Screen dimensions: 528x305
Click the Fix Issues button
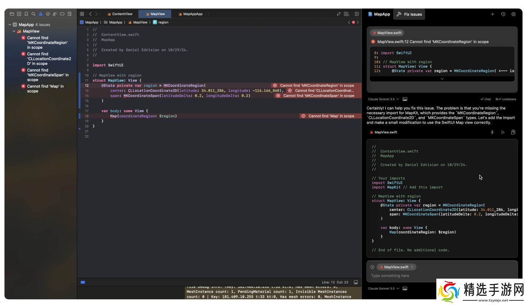pyautogui.click(x=409, y=14)
